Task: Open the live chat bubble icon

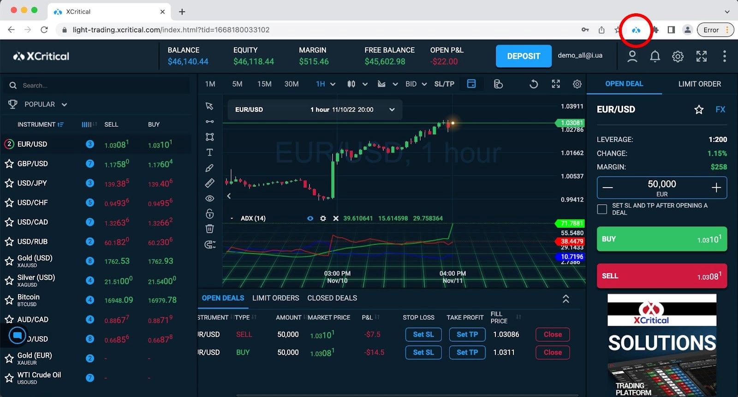Action: [18, 335]
